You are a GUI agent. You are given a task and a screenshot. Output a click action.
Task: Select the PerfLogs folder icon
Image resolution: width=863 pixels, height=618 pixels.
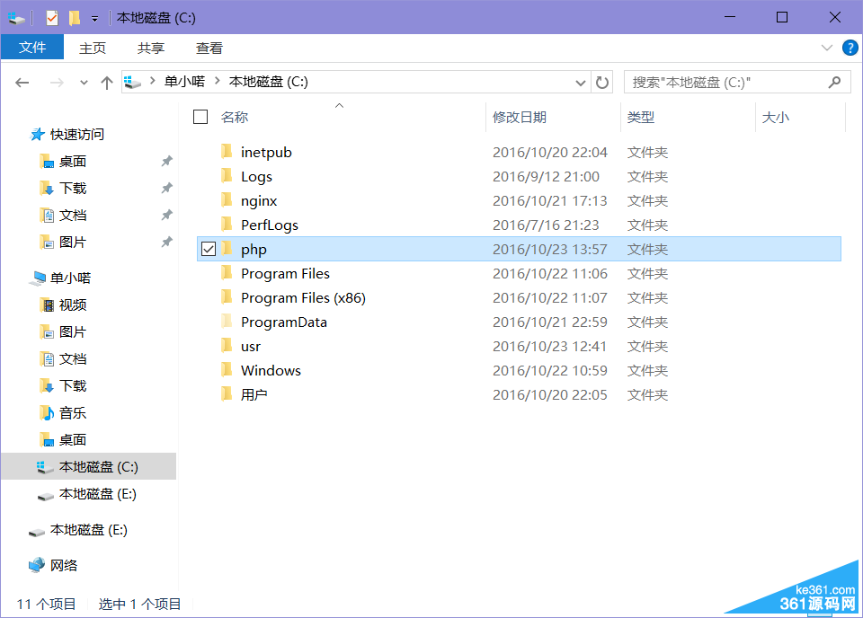pos(227,224)
